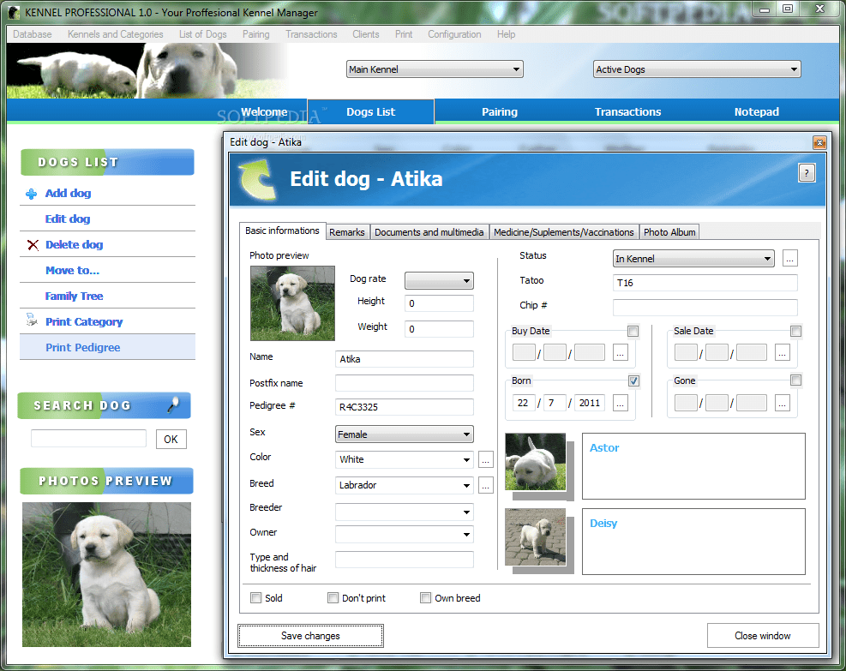
Task: Uncheck the Born date checkbox
Action: pyautogui.click(x=633, y=380)
